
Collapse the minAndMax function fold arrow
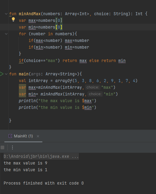point(6,14)
